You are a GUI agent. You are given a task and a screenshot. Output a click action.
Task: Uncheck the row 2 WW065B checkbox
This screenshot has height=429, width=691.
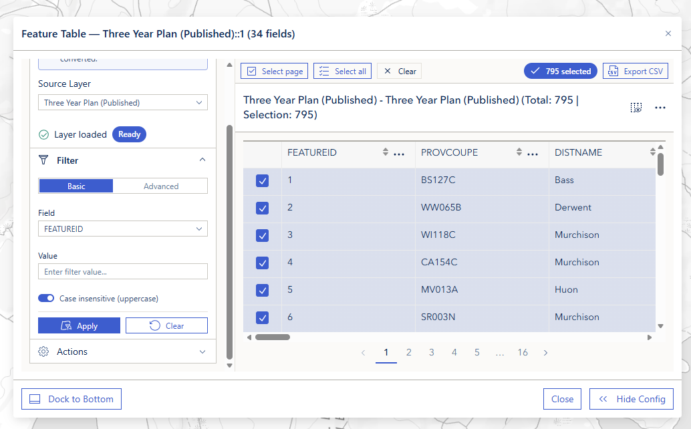(x=262, y=208)
